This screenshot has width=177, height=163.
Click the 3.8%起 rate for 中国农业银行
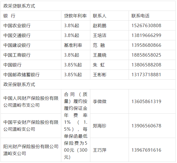[x=72, y=26]
